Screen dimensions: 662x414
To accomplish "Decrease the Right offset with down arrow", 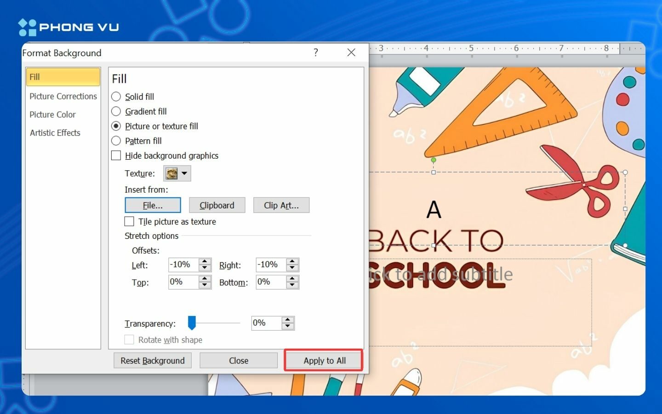I will [292, 268].
